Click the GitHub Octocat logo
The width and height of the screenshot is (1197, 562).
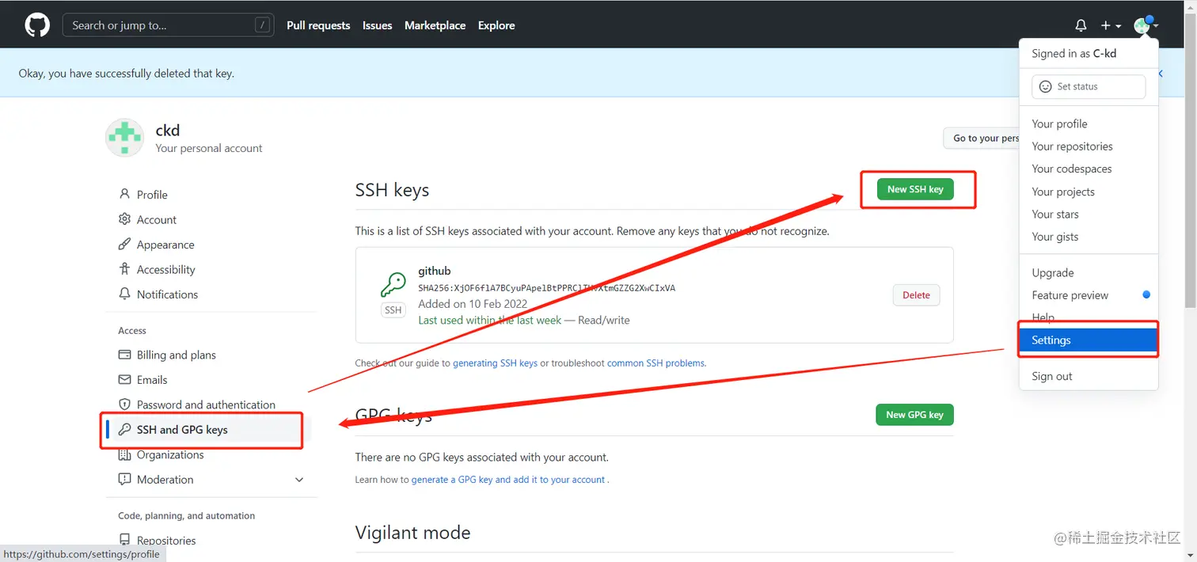click(x=37, y=25)
